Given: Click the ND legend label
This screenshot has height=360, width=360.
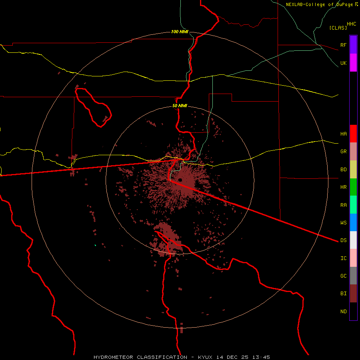Looking at the screenshot, I should pos(343,312).
